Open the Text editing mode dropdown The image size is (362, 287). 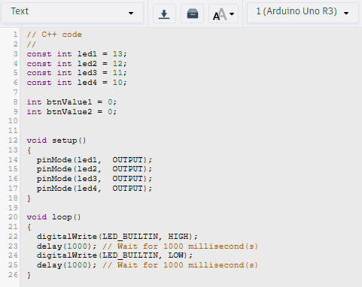point(72,13)
